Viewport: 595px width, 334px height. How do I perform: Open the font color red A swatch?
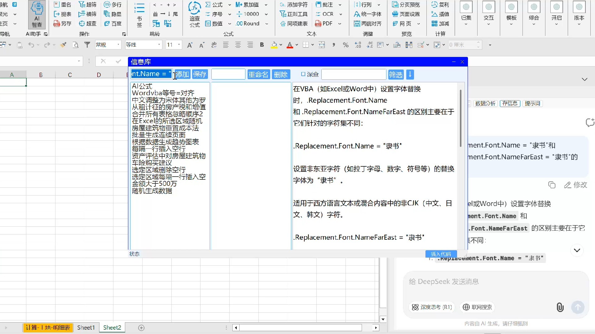coord(290,45)
